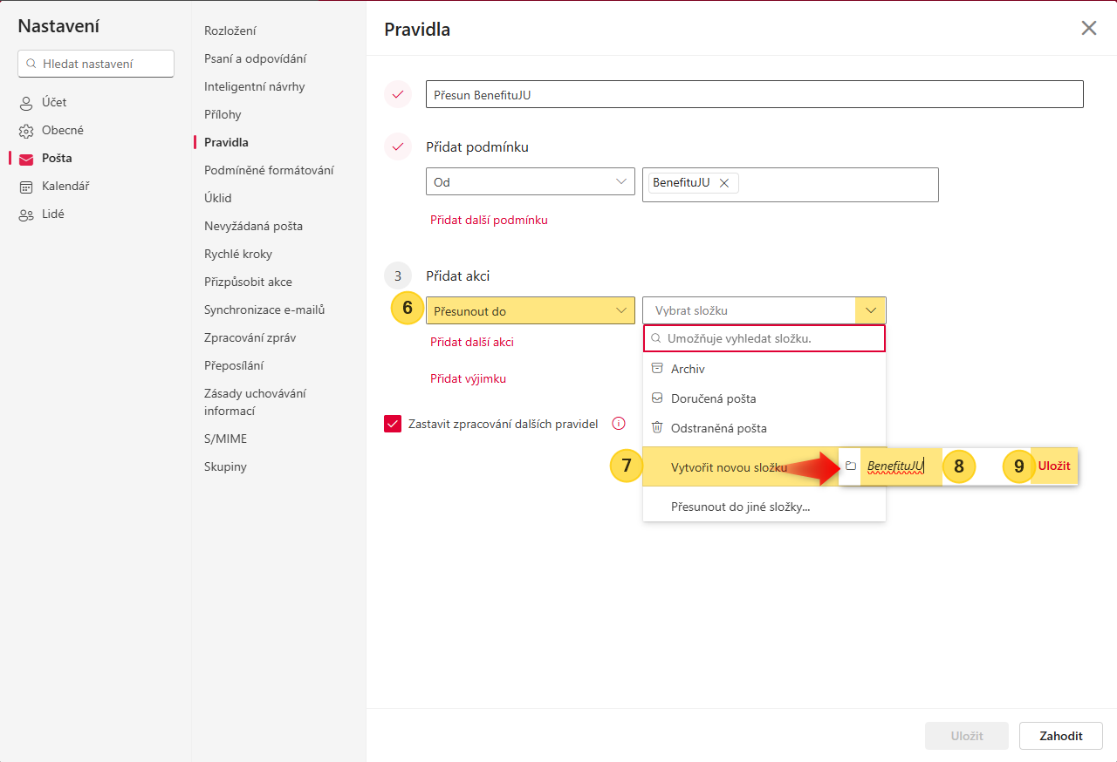This screenshot has height=762, width=1117.
Task: Open Kalendář settings via calendar icon
Action: (x=26, y=187)
